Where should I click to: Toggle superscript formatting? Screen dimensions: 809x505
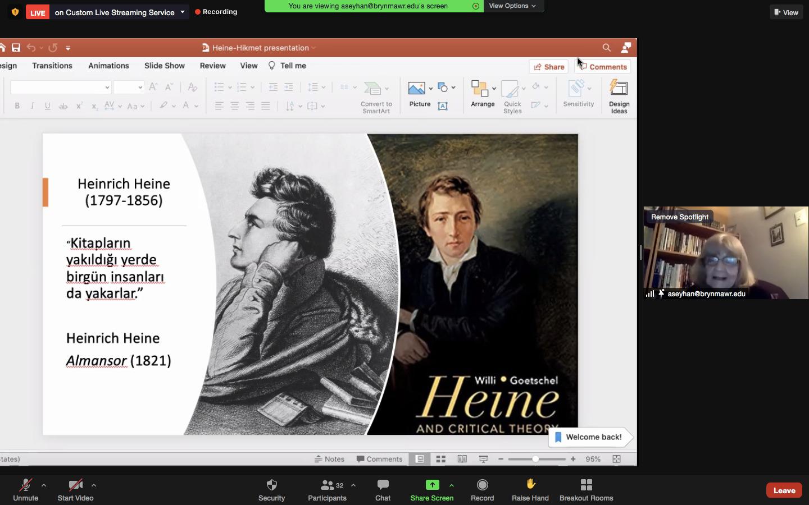(x=79, y=105)
